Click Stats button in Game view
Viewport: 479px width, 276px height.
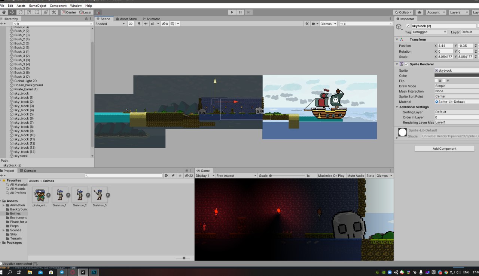[370, 176]
